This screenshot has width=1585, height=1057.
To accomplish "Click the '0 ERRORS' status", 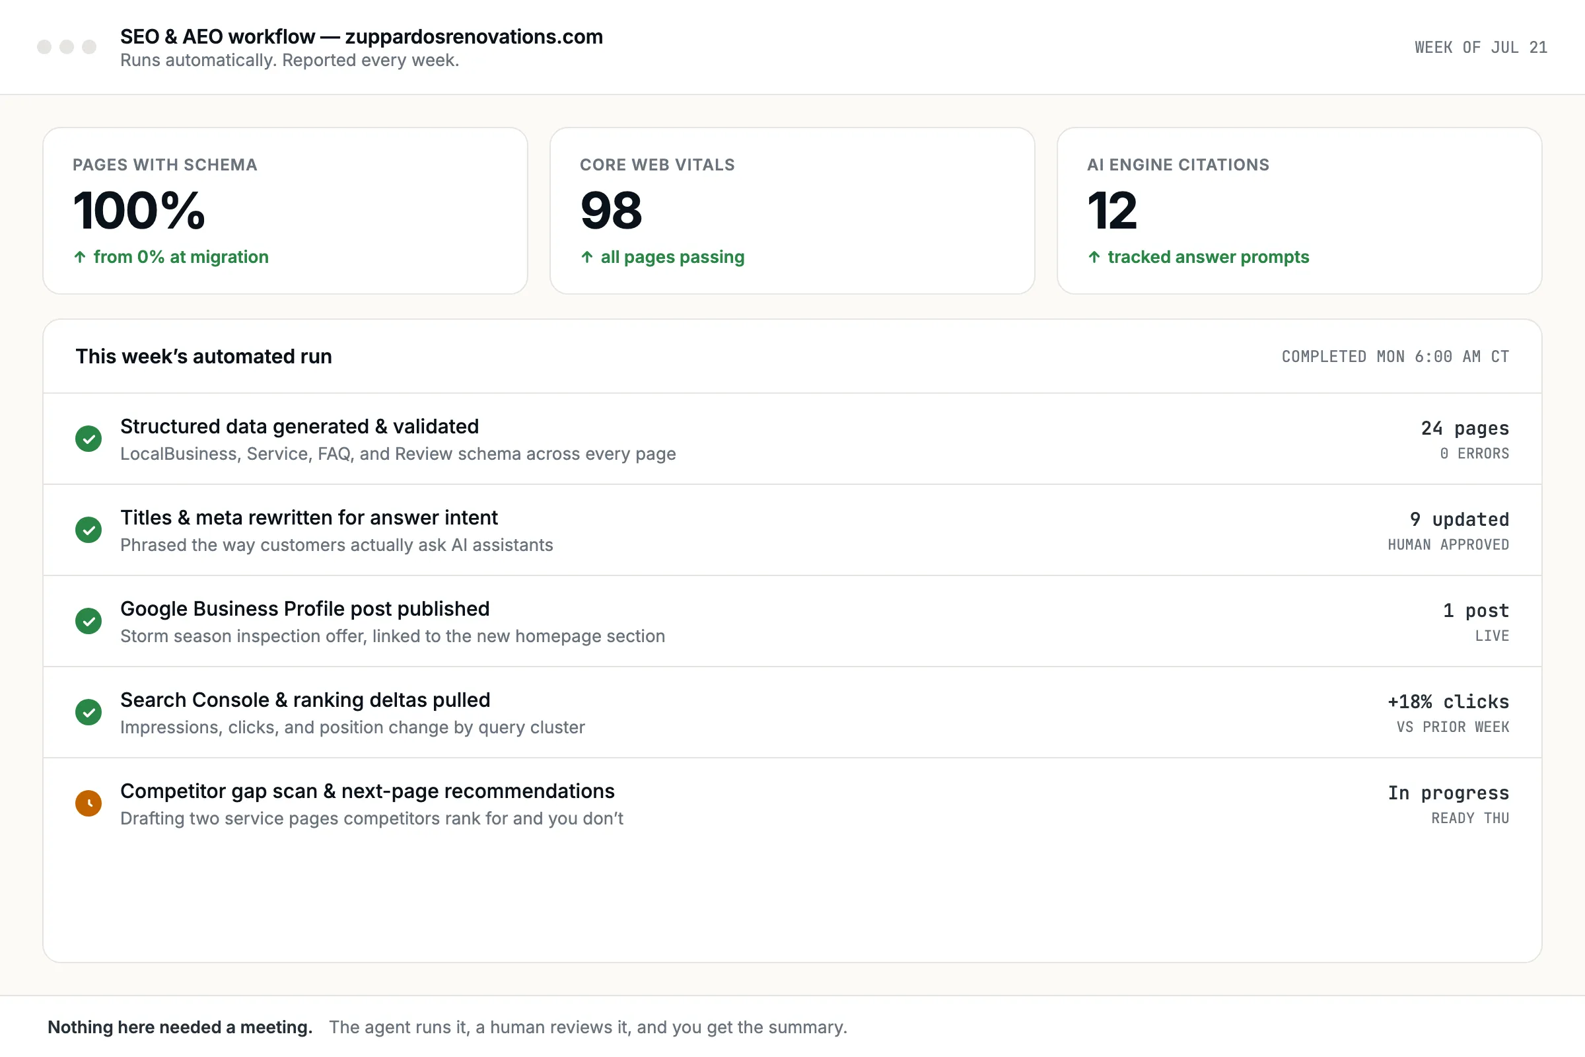I will (x=1475, y=454).
